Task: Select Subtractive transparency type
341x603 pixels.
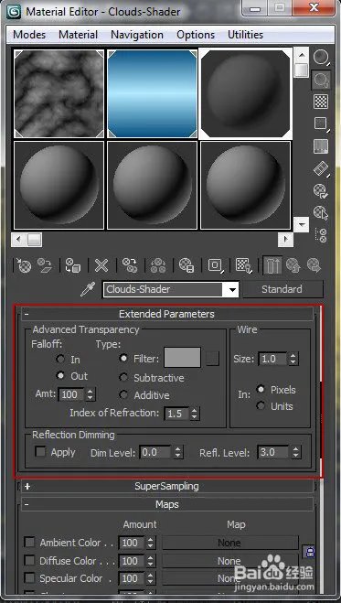Action: coord(123,377)
